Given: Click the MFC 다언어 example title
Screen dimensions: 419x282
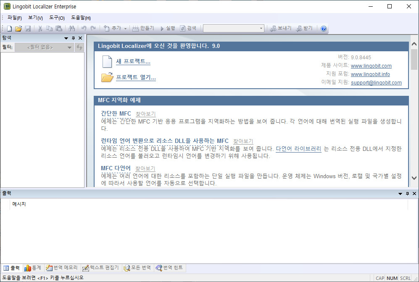Looking at the screenshot, I should pyautogui.click(x=116, y=168).
